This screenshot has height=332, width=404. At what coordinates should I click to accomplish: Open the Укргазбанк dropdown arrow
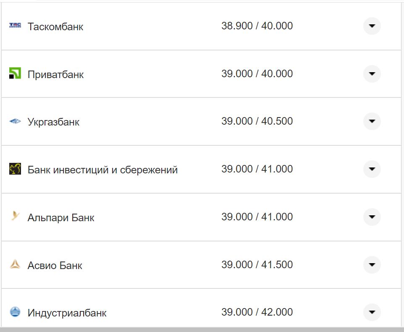(x=372, y=121)
